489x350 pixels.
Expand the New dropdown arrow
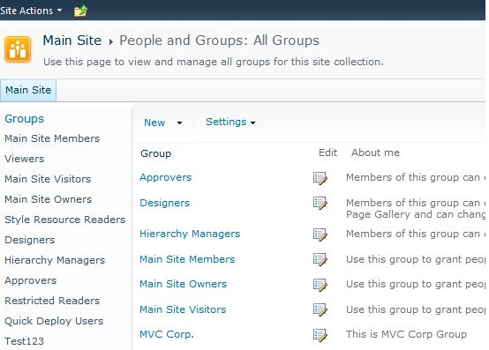(179, 123)
